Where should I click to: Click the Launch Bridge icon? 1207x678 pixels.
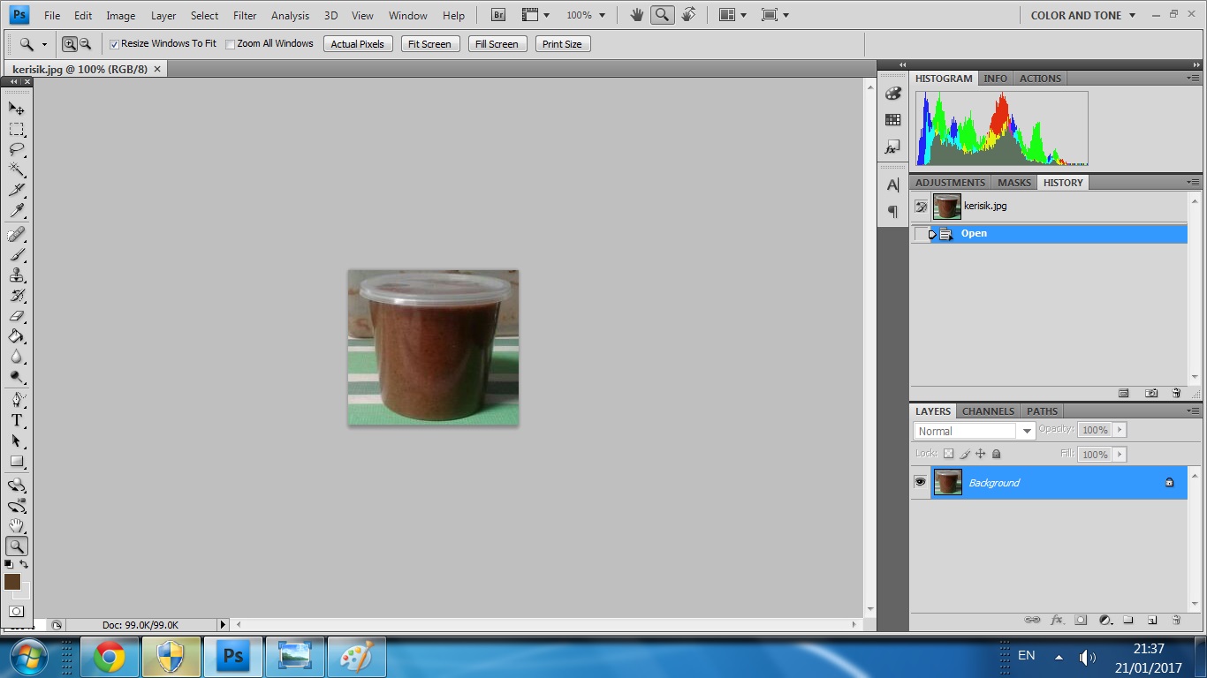[x=498, y=15]
